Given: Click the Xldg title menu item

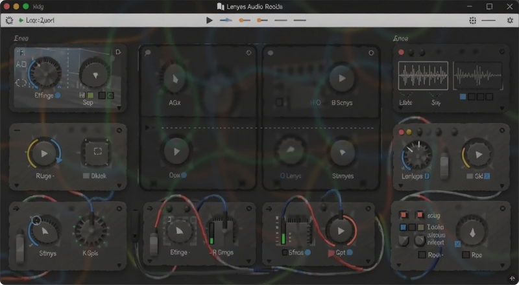Looking at the screenshot, I should click(38, 6).
